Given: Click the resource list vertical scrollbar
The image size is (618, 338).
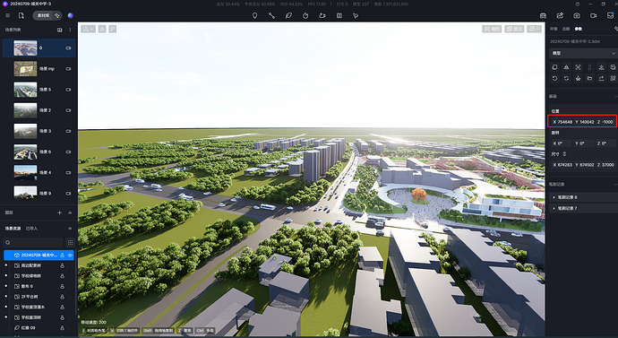Looking at the screenshot, I should click(x=76, y=282).
